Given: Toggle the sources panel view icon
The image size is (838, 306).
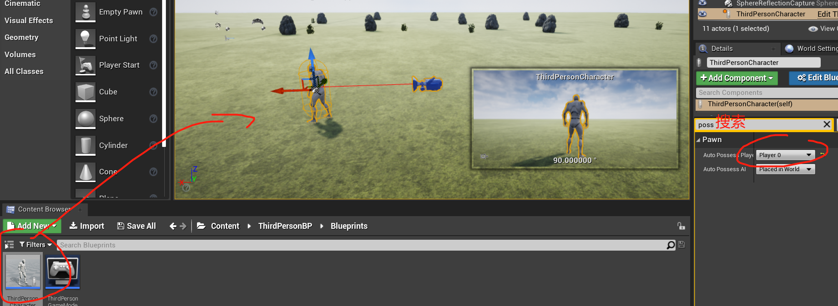Looking at the screenshot, I should coord(9,245).
